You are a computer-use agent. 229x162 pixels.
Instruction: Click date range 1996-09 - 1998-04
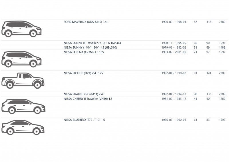pyautogui.click(x=174, y=22)
